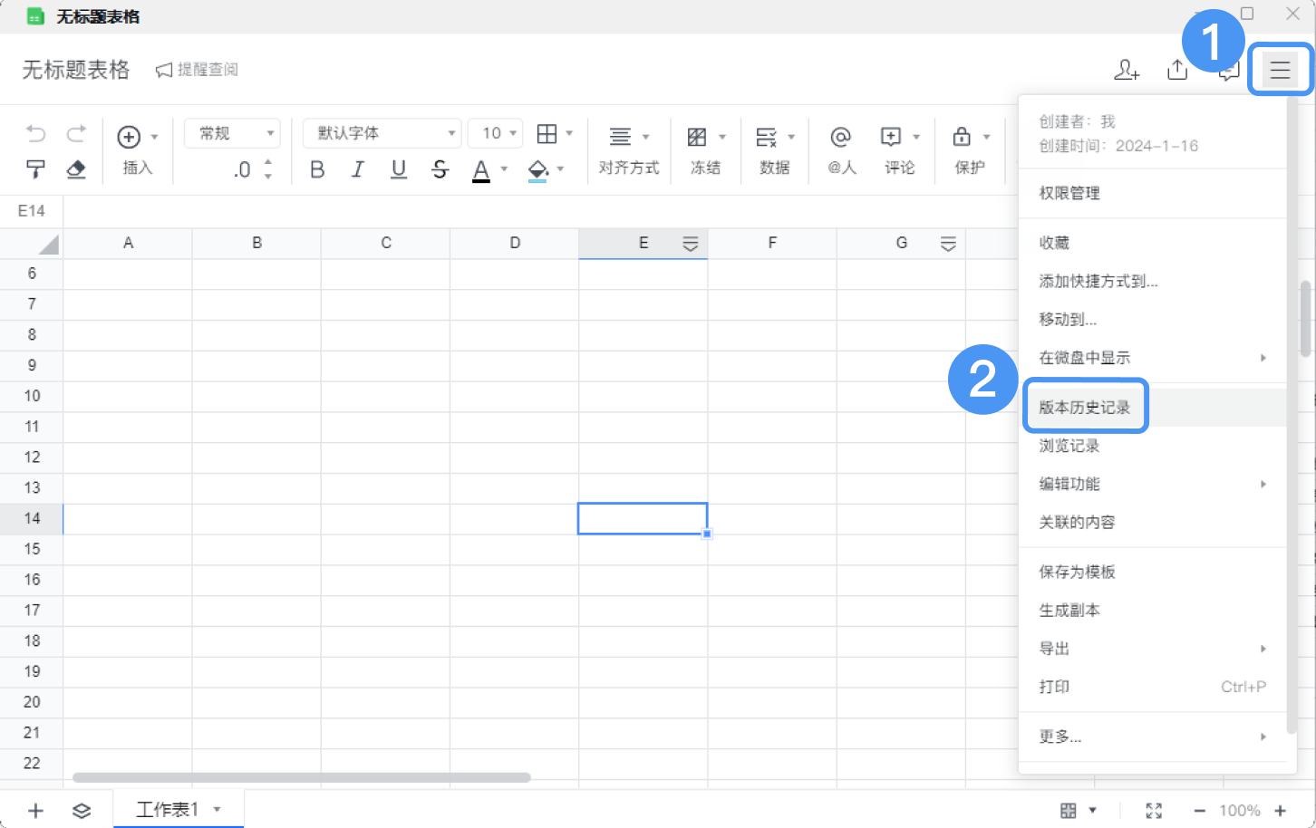This screenshot has height=828, width=1316.
Task: Click the E14 cell reference box
Action: click(32, 211)
